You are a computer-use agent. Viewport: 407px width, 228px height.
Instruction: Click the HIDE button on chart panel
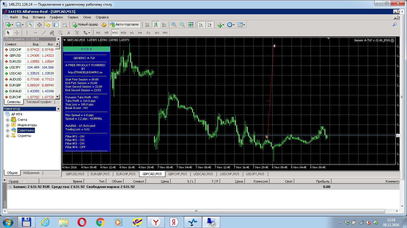pos(86,49)
